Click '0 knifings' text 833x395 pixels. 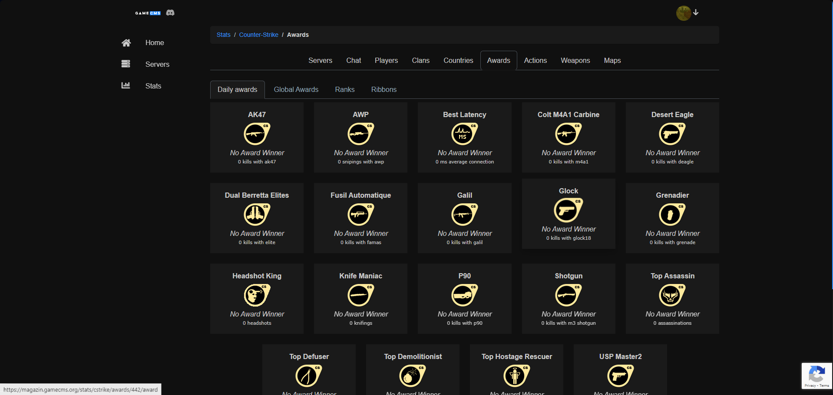(x=360, y=323)
